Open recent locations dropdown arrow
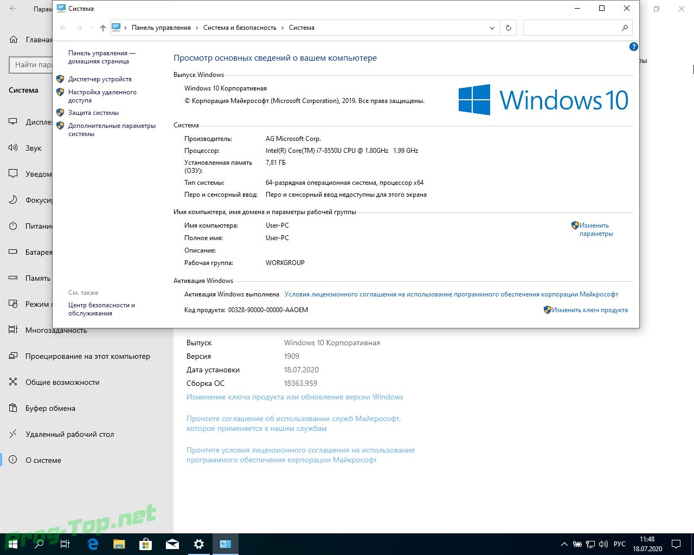Viewport: 694px width, 555px height. click(91, 28)
